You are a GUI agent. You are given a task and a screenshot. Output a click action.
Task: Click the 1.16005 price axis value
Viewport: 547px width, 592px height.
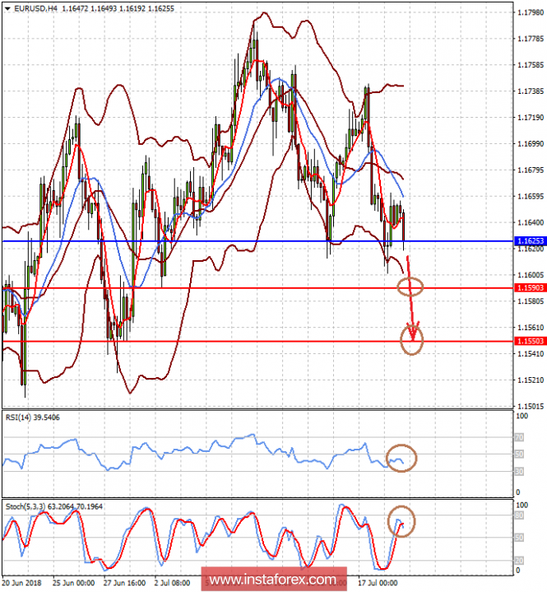531,275
